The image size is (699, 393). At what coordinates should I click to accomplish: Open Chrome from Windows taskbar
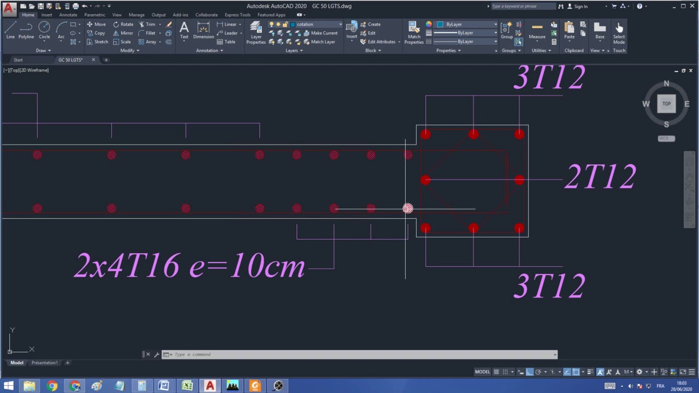click(x=52, y=386)
